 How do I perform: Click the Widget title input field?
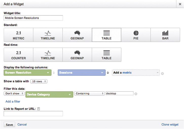coord(33,18)
